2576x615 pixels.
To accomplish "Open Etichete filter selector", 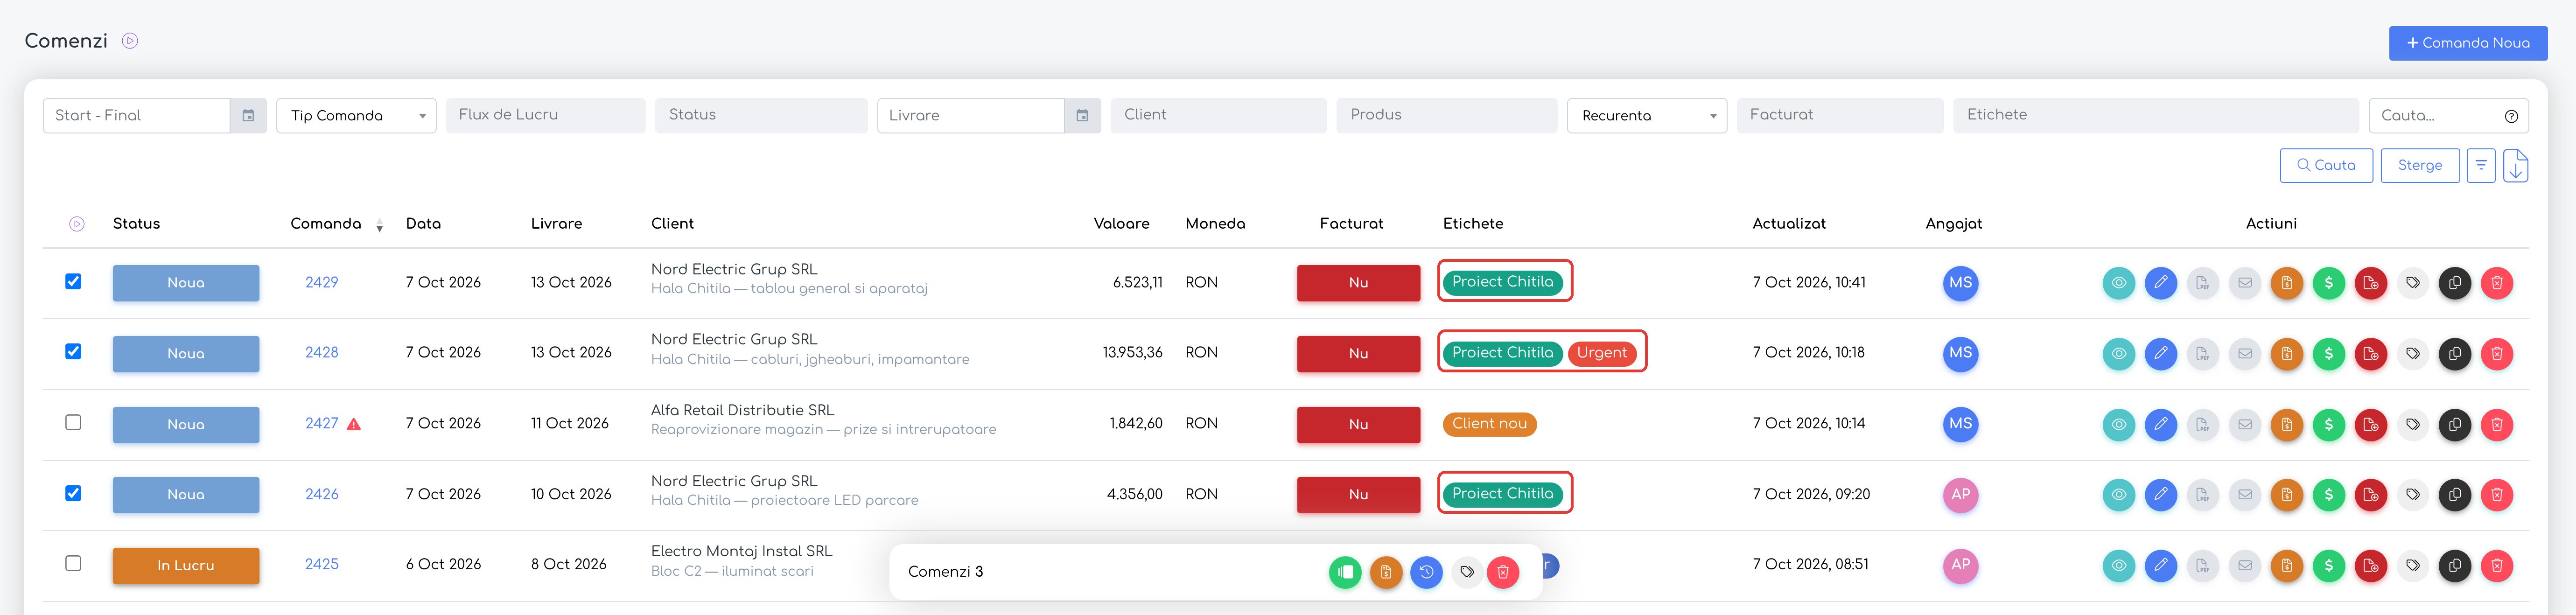I will pos(2155,116).
